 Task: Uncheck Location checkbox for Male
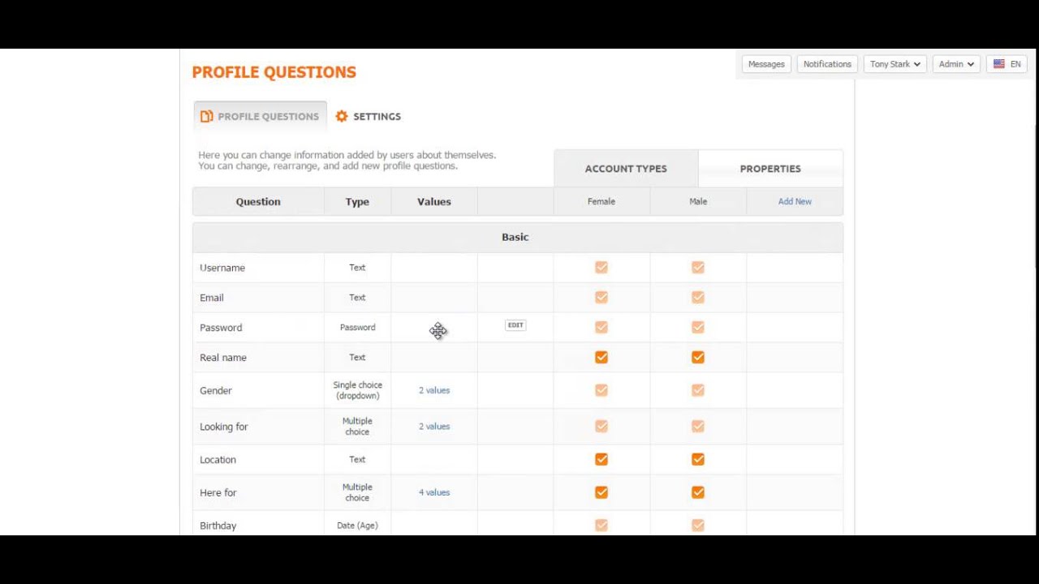(698, 460)
